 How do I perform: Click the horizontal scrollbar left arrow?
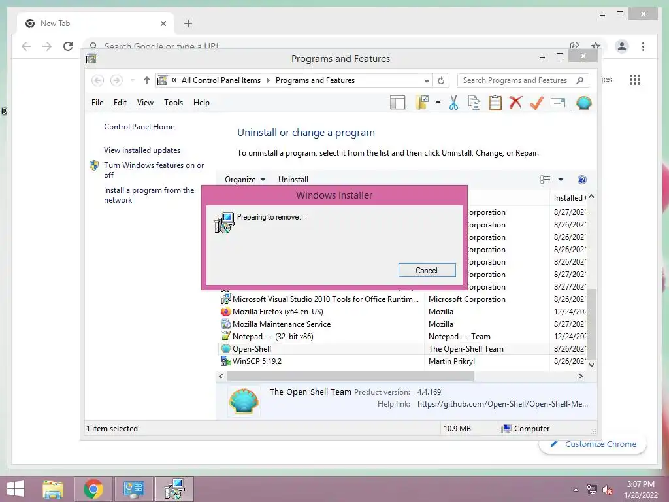click(221, 376)
